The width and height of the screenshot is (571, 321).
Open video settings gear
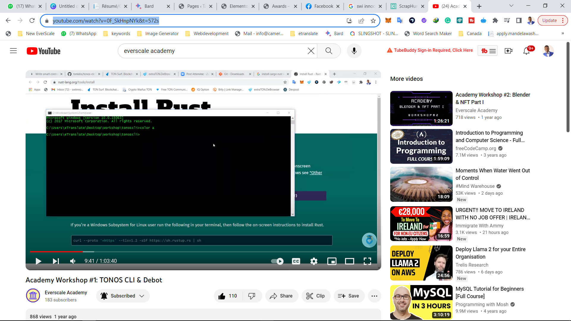coord(314,261)
